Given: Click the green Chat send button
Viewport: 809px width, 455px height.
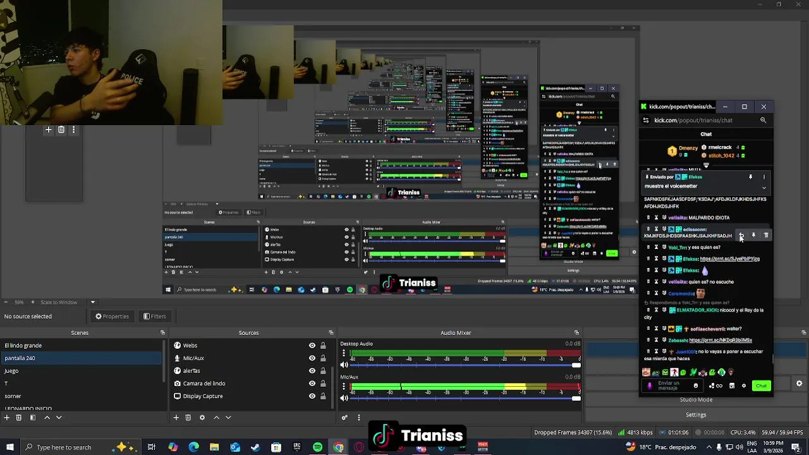Looking at the screenshot, I should pos(761,385).
